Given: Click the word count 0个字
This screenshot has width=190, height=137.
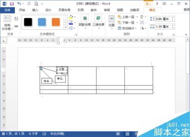Looking at the screenshot, I should pos(33,134).
